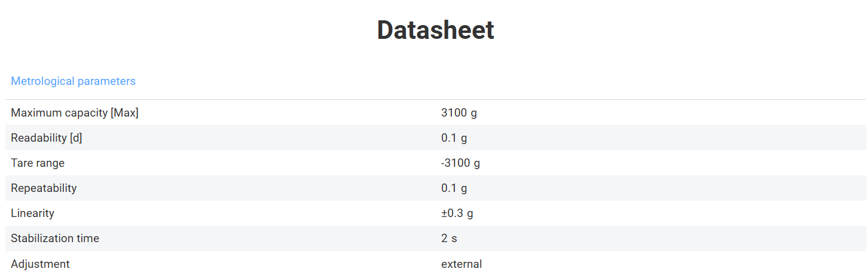Click the Maximum capacity label
This screenshot has height=275, width=868.
(x=74, y=112)
